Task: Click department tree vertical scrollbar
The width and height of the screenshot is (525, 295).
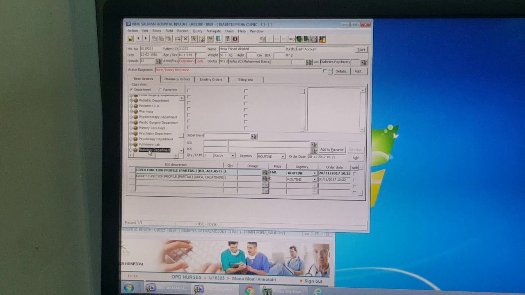Action: coord(181,125)
